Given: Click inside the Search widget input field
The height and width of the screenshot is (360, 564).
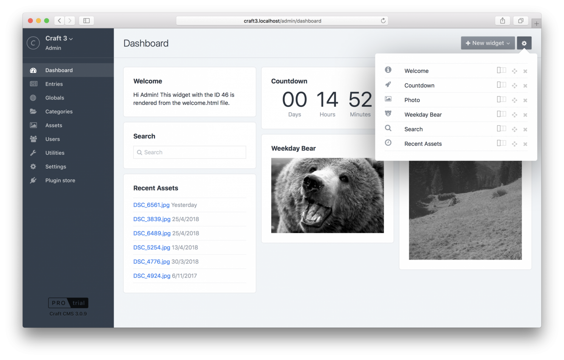Looking at the screenshot, I should 190,152.
